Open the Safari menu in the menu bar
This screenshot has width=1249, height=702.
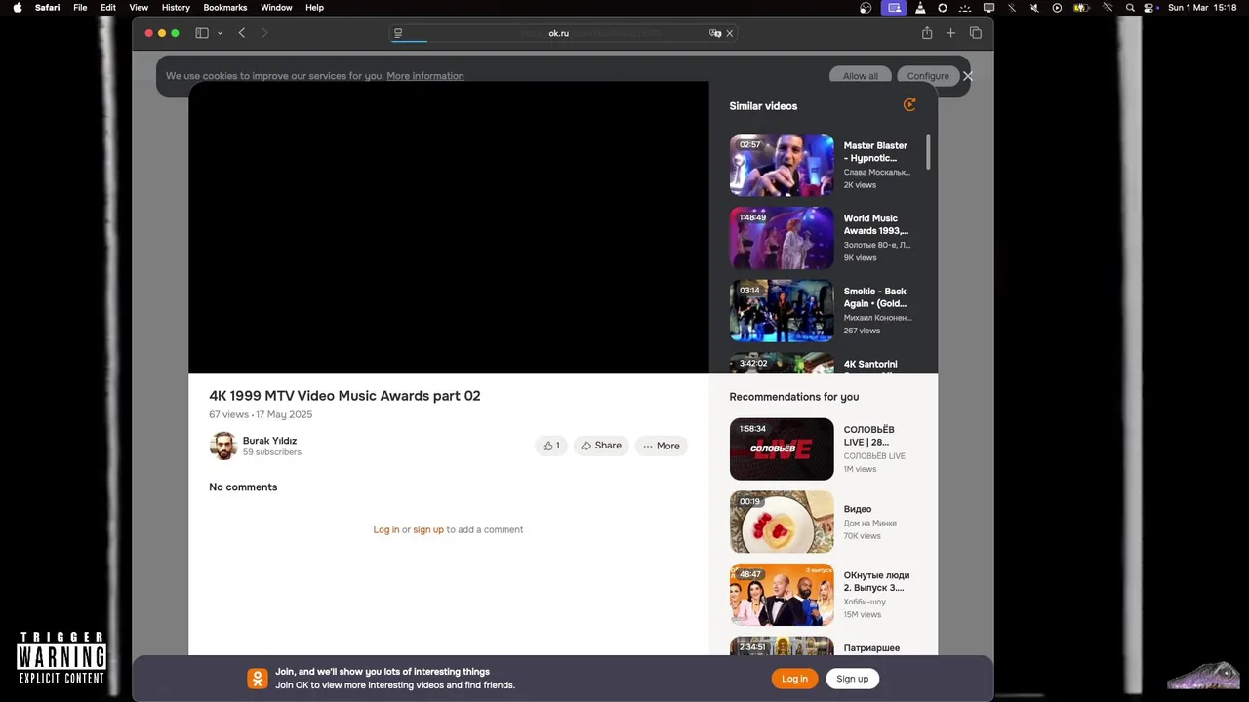click(47, 7)
